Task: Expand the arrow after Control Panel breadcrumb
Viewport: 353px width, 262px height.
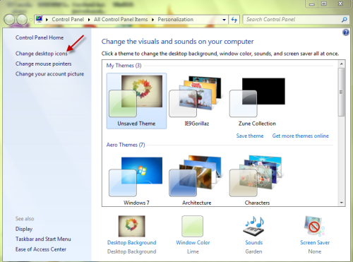Action: [89, 20]
